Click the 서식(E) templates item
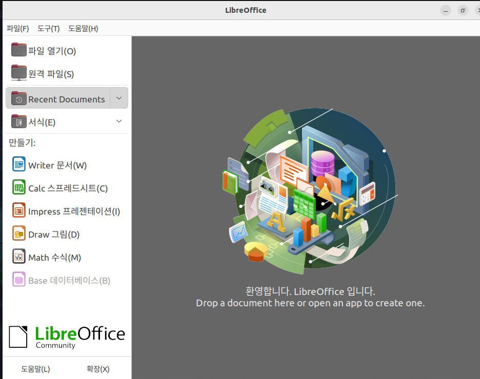Viewport: 480px width, 379px height. (41, 122)
